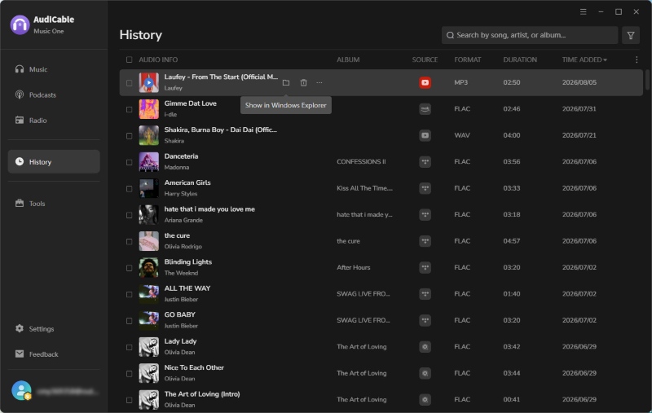Click the AUDIO INFO column header
Screen dimensions: 652x413
(x=158, y=59)
